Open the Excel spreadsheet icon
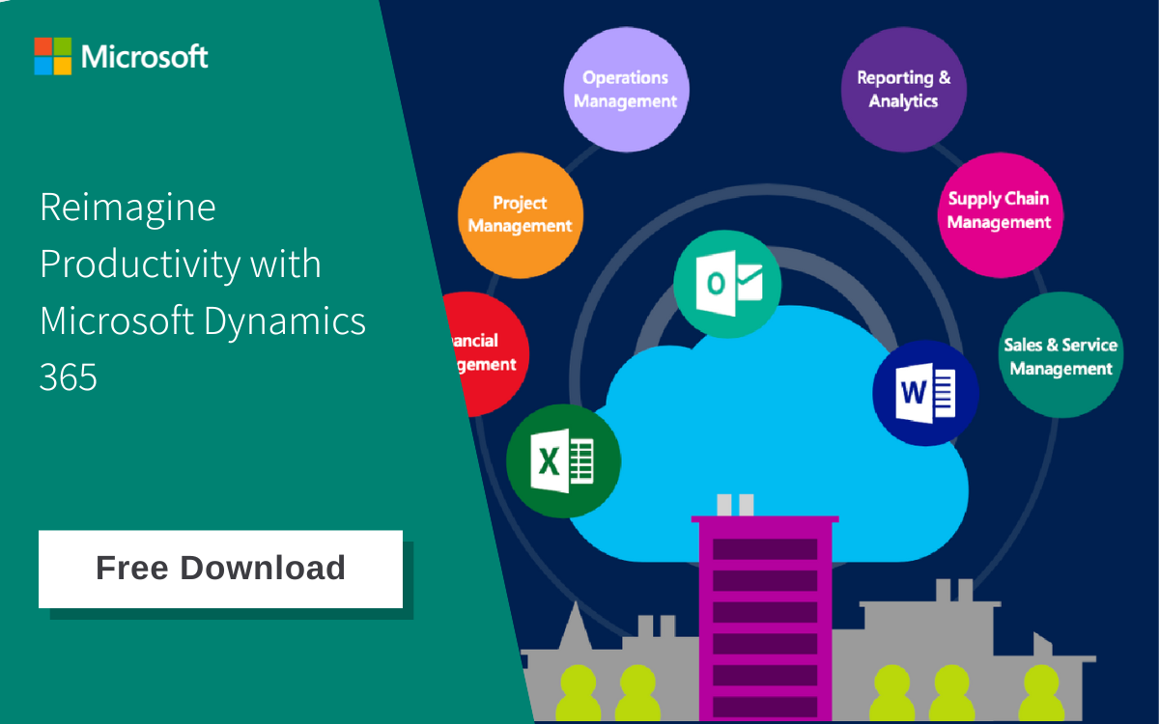1159x724 pixels. tap(563, 460)
